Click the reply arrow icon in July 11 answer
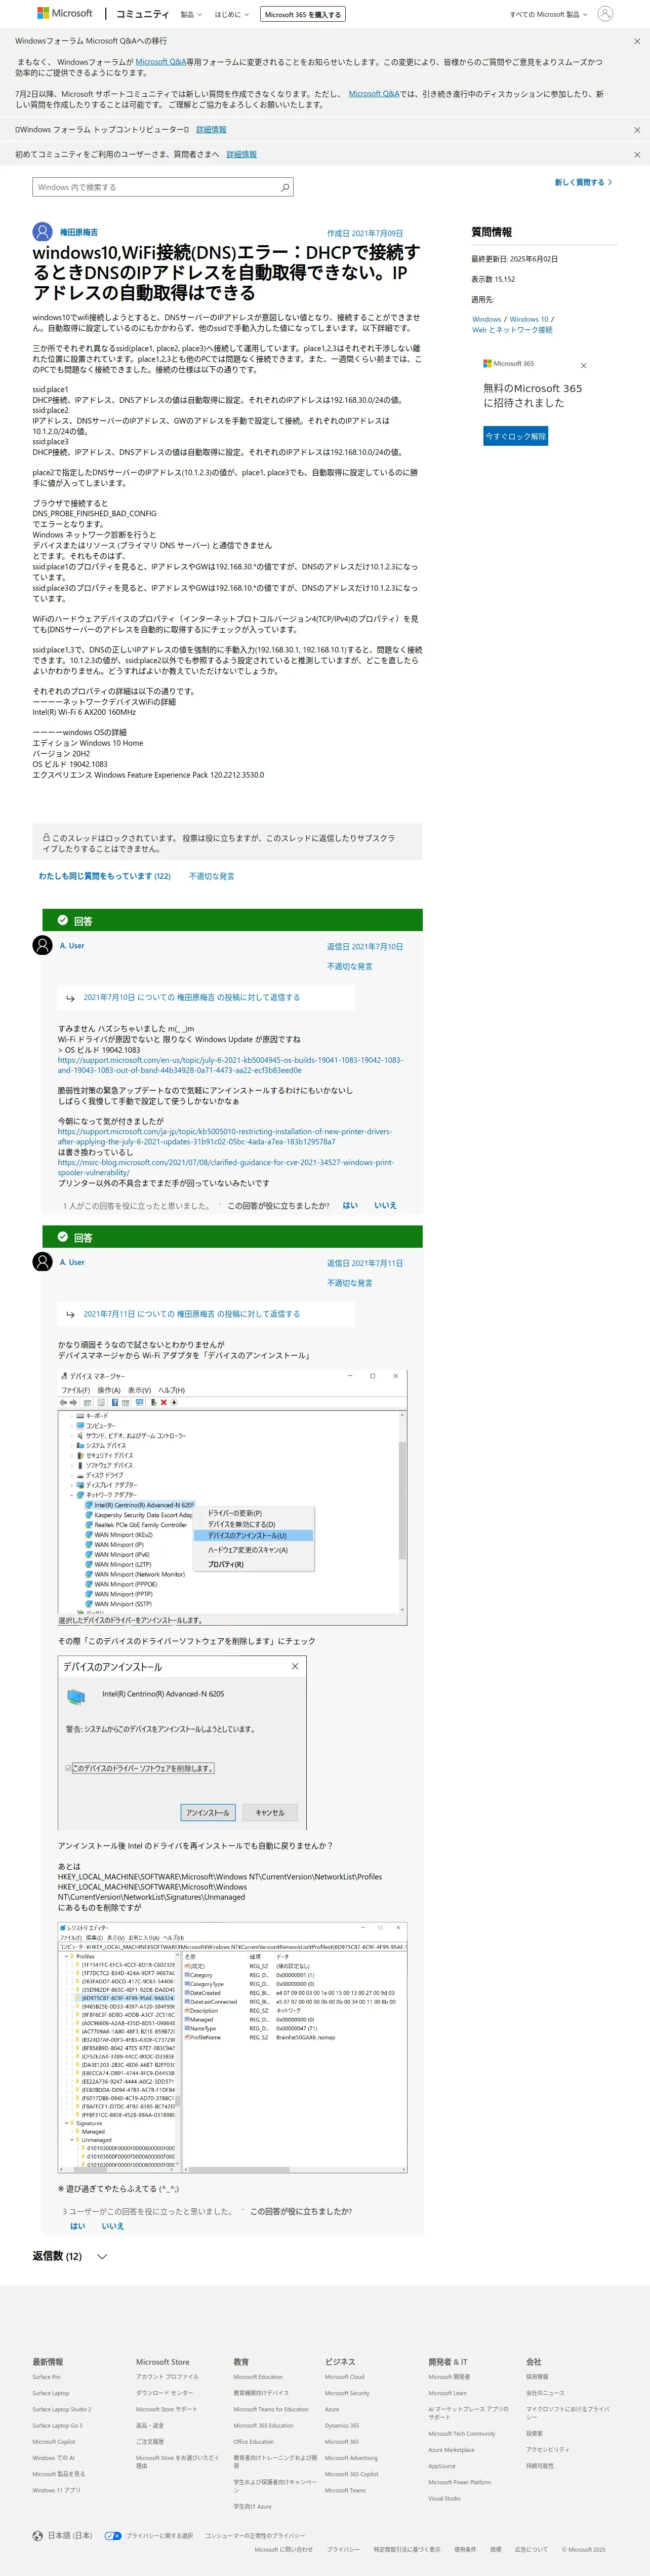650x2576 pixels. point(70,1314)
